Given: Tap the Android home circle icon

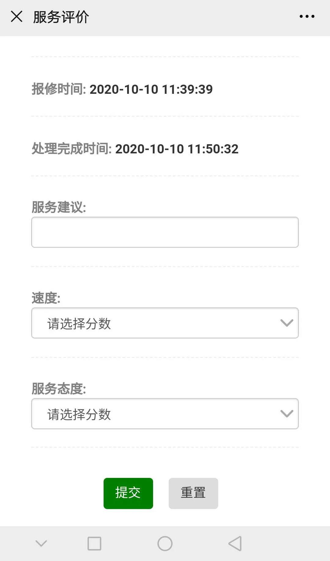Looking at the screenshot, I should pyautogui.click(x=165, y=544).
